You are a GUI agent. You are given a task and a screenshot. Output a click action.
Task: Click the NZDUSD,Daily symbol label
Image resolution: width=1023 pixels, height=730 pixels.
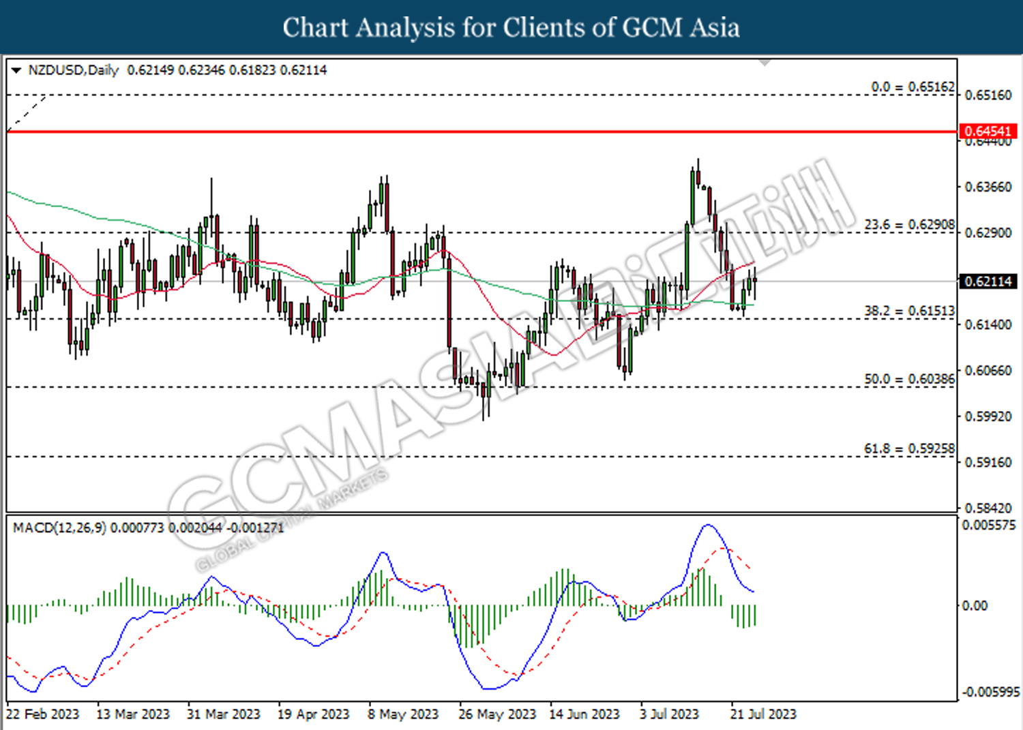[74, 70]
